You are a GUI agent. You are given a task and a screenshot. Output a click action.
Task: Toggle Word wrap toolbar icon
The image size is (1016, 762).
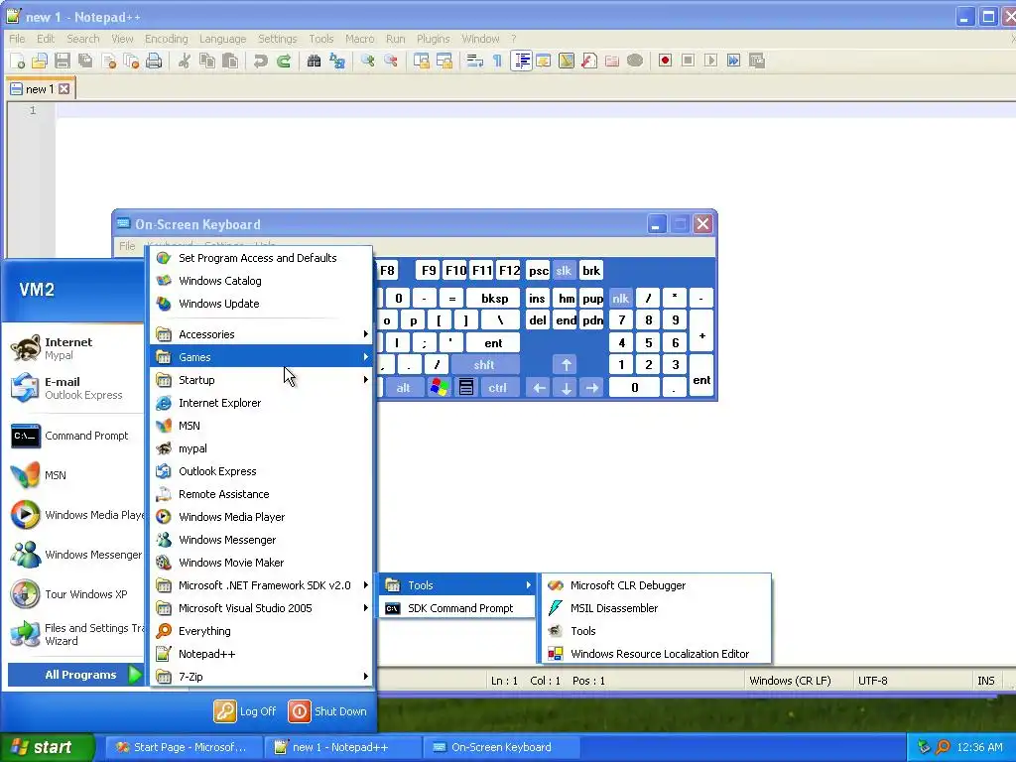(475, 61)
